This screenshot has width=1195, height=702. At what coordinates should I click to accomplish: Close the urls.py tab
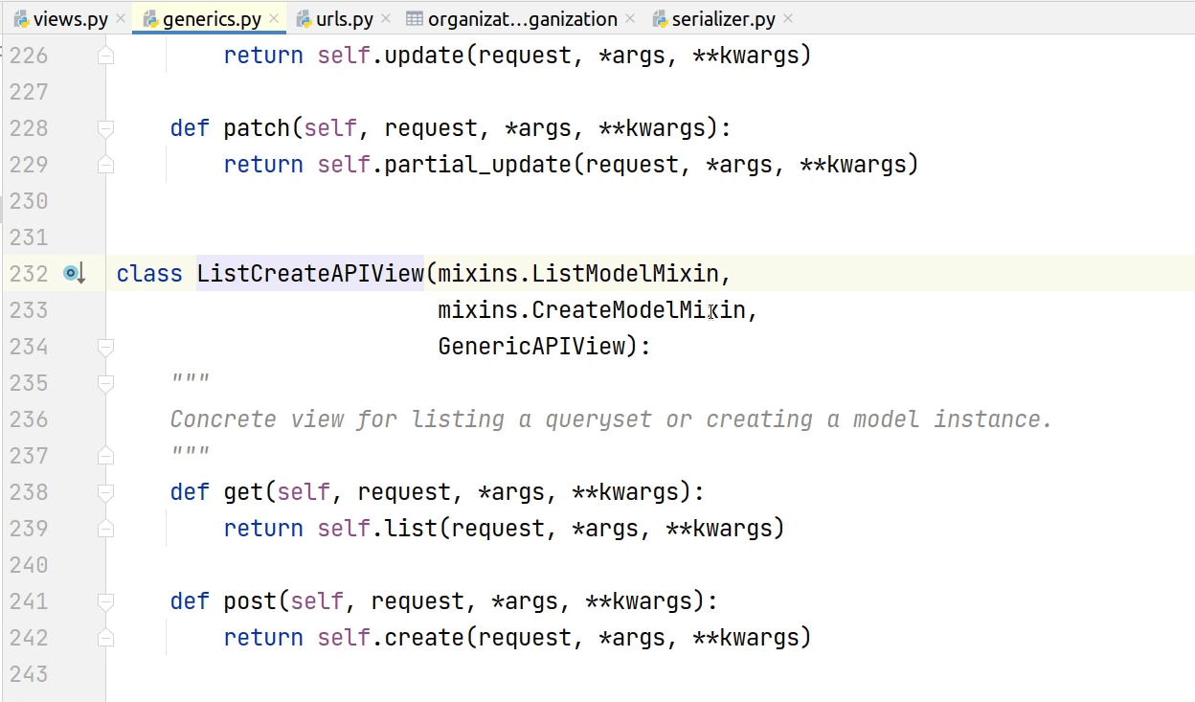[385, 19]
